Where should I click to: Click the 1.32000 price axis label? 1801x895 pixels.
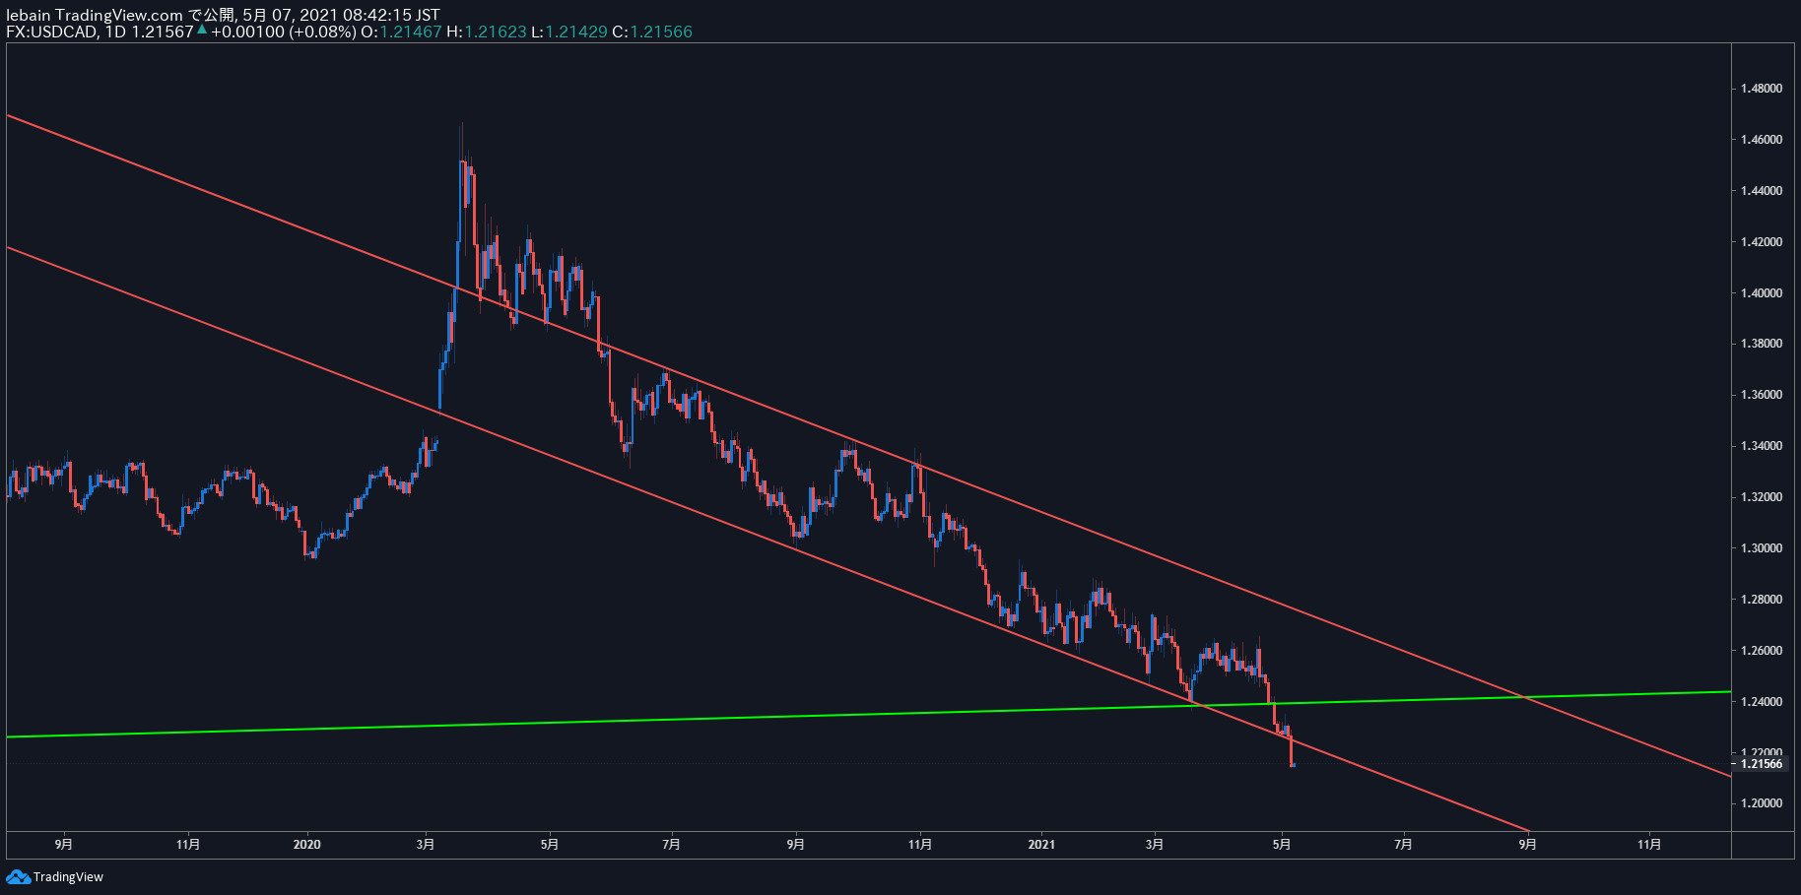pos(1761,497)
